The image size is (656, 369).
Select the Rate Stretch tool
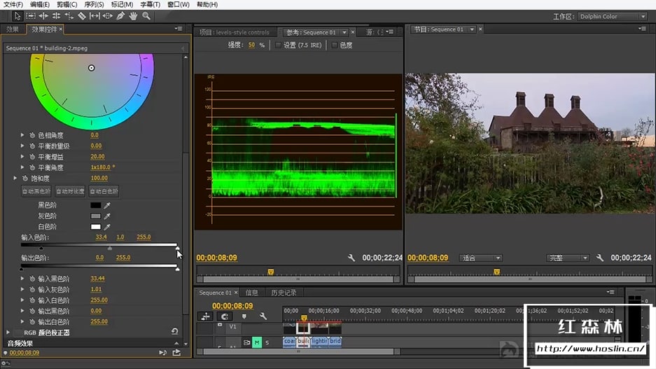pyautogui.click(x=69, y=16)
